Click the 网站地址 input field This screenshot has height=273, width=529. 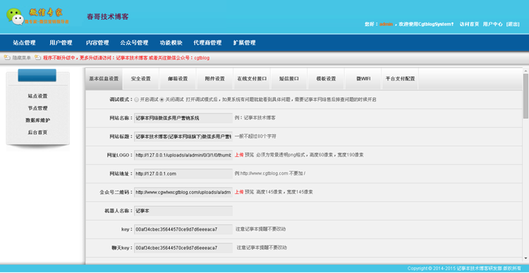click(183, 174)
